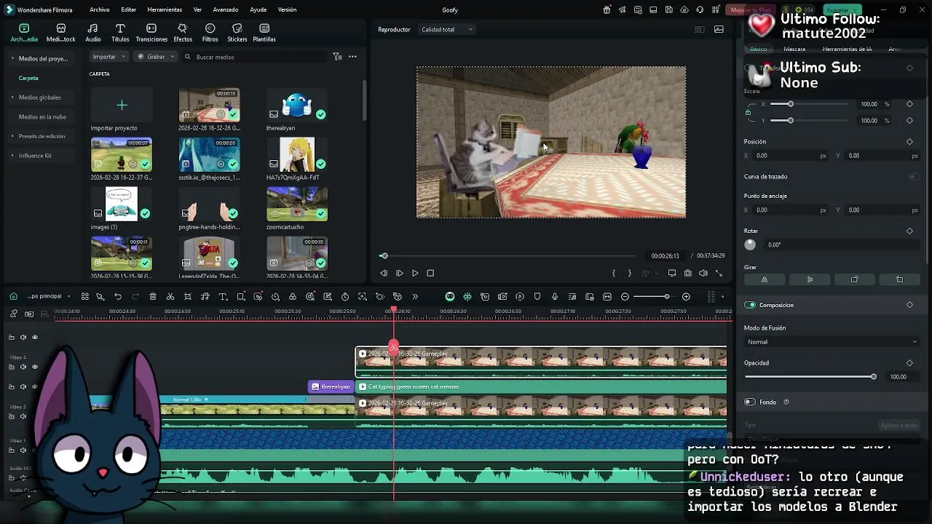Select Medios en la nube
Screen dimensions: 932x524
coord(42,116)
